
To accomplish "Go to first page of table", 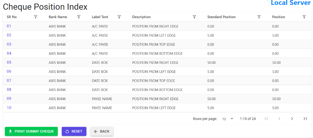I will [266, 119].
